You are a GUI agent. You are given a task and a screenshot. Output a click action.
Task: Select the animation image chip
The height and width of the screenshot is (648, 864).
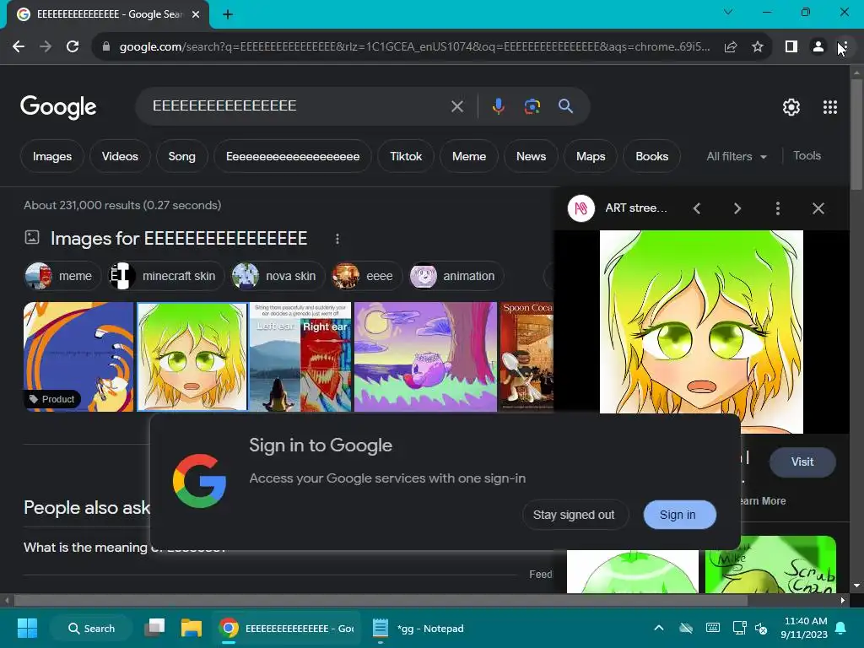[x=456, y=276]
